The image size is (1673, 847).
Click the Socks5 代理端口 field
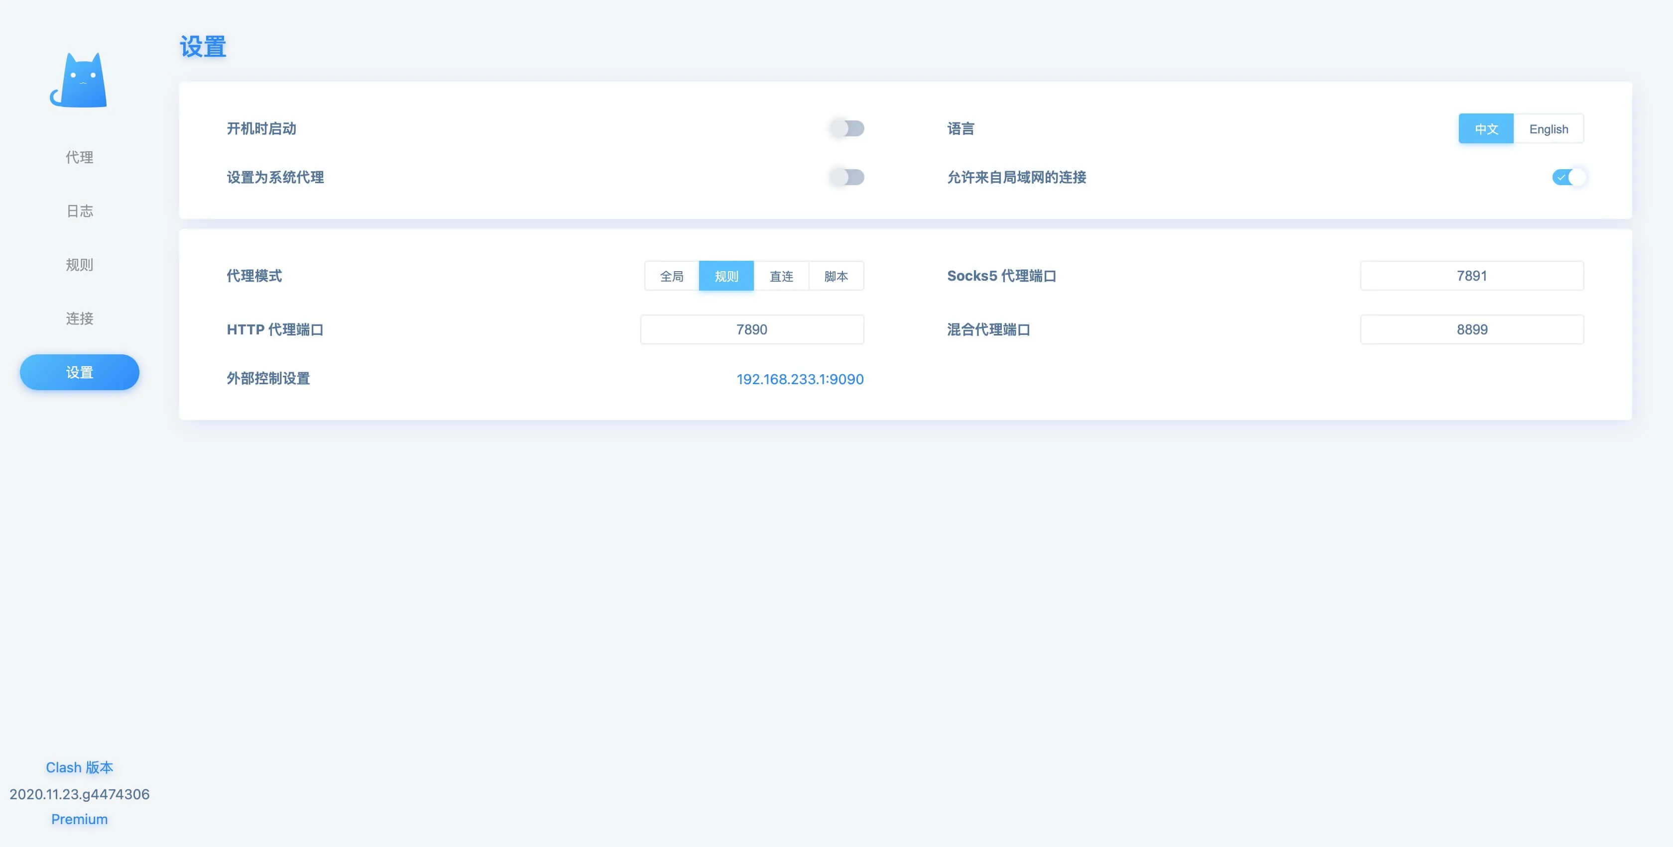click(1472, 276)
